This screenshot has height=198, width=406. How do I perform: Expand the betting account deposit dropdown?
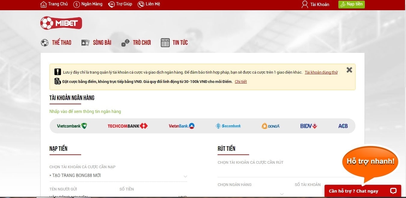tap(185, 176)
